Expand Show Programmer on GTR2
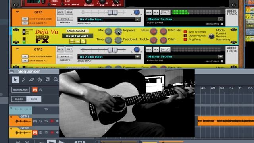 tap(25, 56)
